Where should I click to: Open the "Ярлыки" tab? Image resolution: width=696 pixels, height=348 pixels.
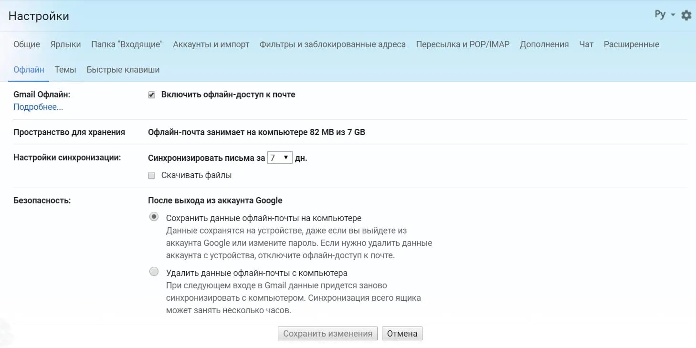[66, 44]
